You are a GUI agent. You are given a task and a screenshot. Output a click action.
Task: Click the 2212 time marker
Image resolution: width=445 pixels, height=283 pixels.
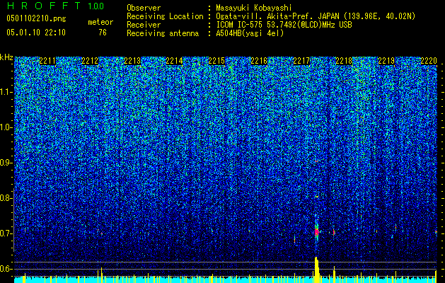click(x=90, y=61)
